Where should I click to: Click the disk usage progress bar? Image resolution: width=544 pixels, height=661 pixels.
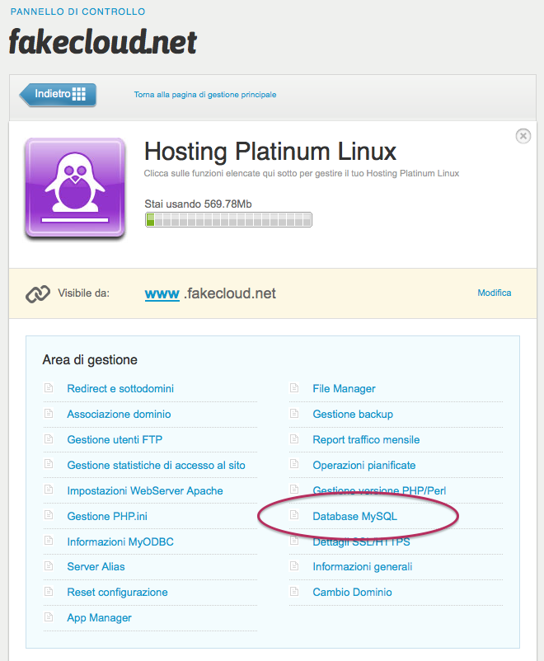coord(228,219)
